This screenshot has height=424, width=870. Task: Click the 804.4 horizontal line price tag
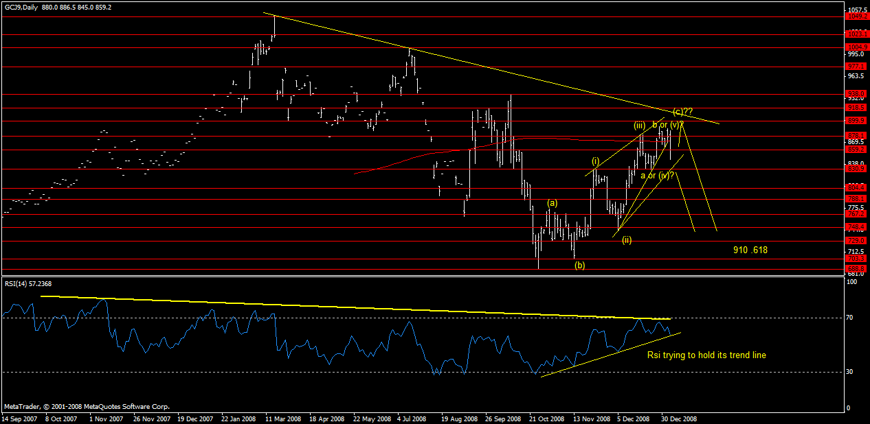[x=856, y=188]
